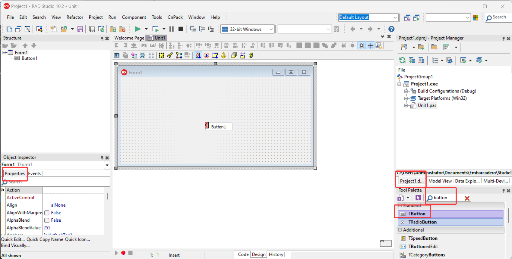
Task: Select TRadioButton in the Tool Palette
Action: pyautogui.click(x=451, y=222)
